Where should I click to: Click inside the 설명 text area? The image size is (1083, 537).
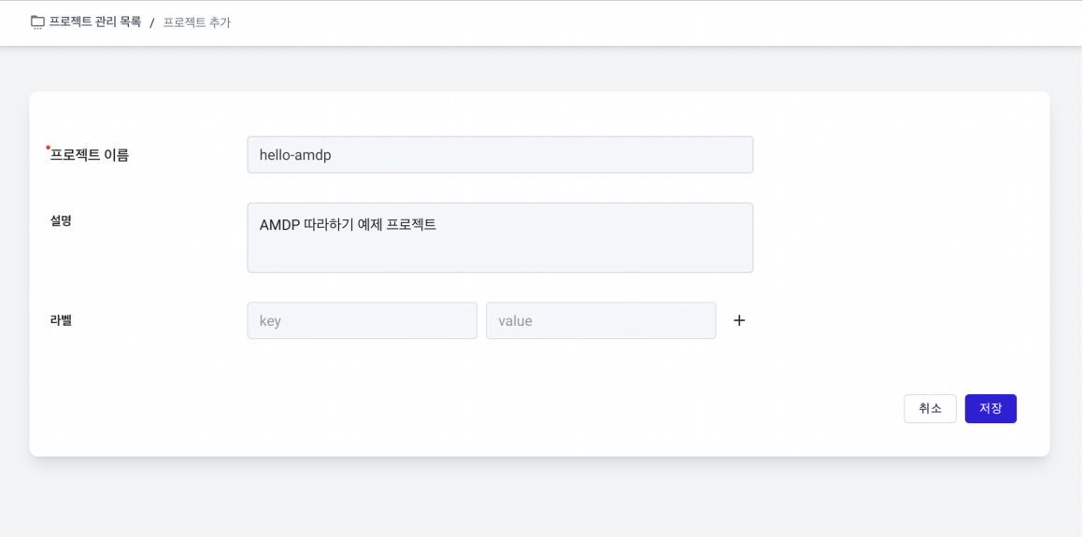500,237
